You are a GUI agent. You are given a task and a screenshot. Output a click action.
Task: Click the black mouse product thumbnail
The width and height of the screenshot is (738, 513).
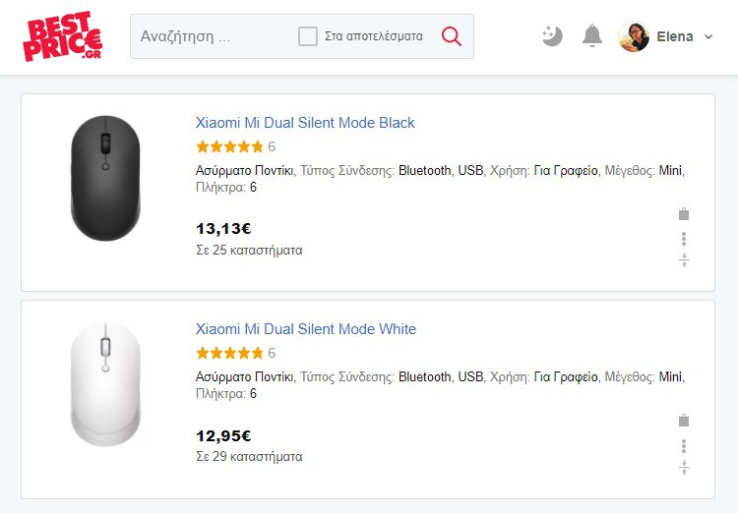point(105,178)
